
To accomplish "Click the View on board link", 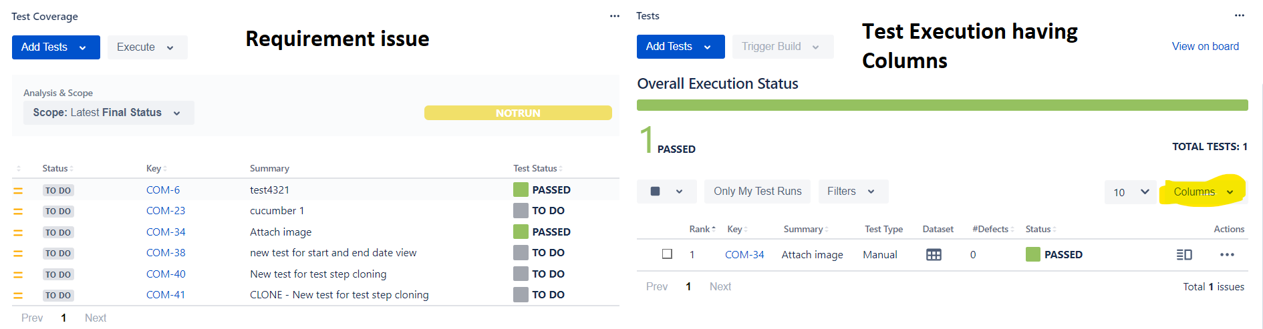I will click(1205, 46).
